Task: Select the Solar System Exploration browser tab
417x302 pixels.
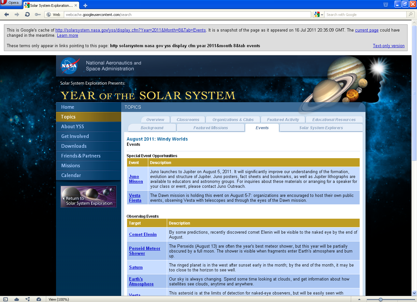Action: click(x=51, y=6)
